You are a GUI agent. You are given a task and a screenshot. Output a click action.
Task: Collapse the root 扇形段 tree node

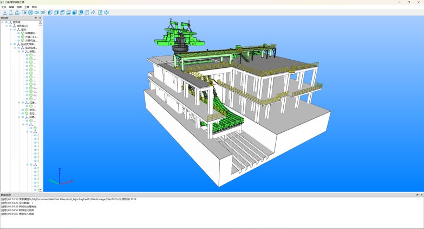[x=3, y=22]
